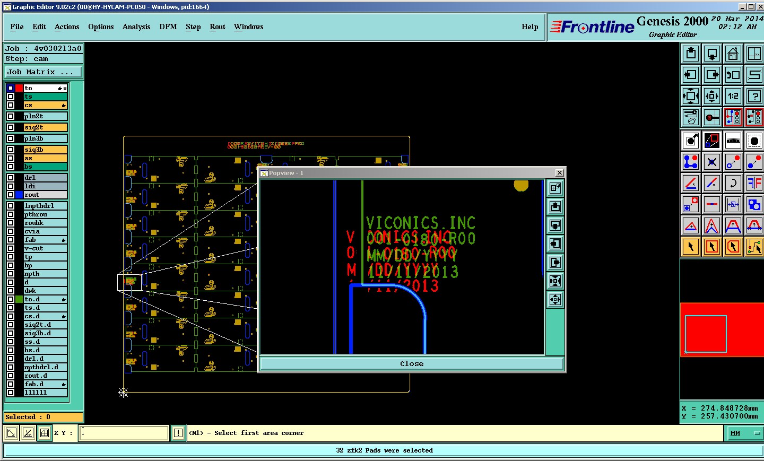
Task: Click the connected blue dots net icon
Action: (x=691, y=162)
